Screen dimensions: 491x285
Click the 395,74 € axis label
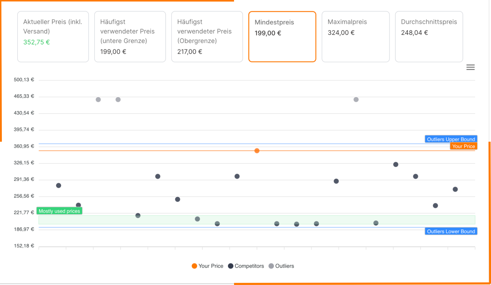(x=24, y=129)
